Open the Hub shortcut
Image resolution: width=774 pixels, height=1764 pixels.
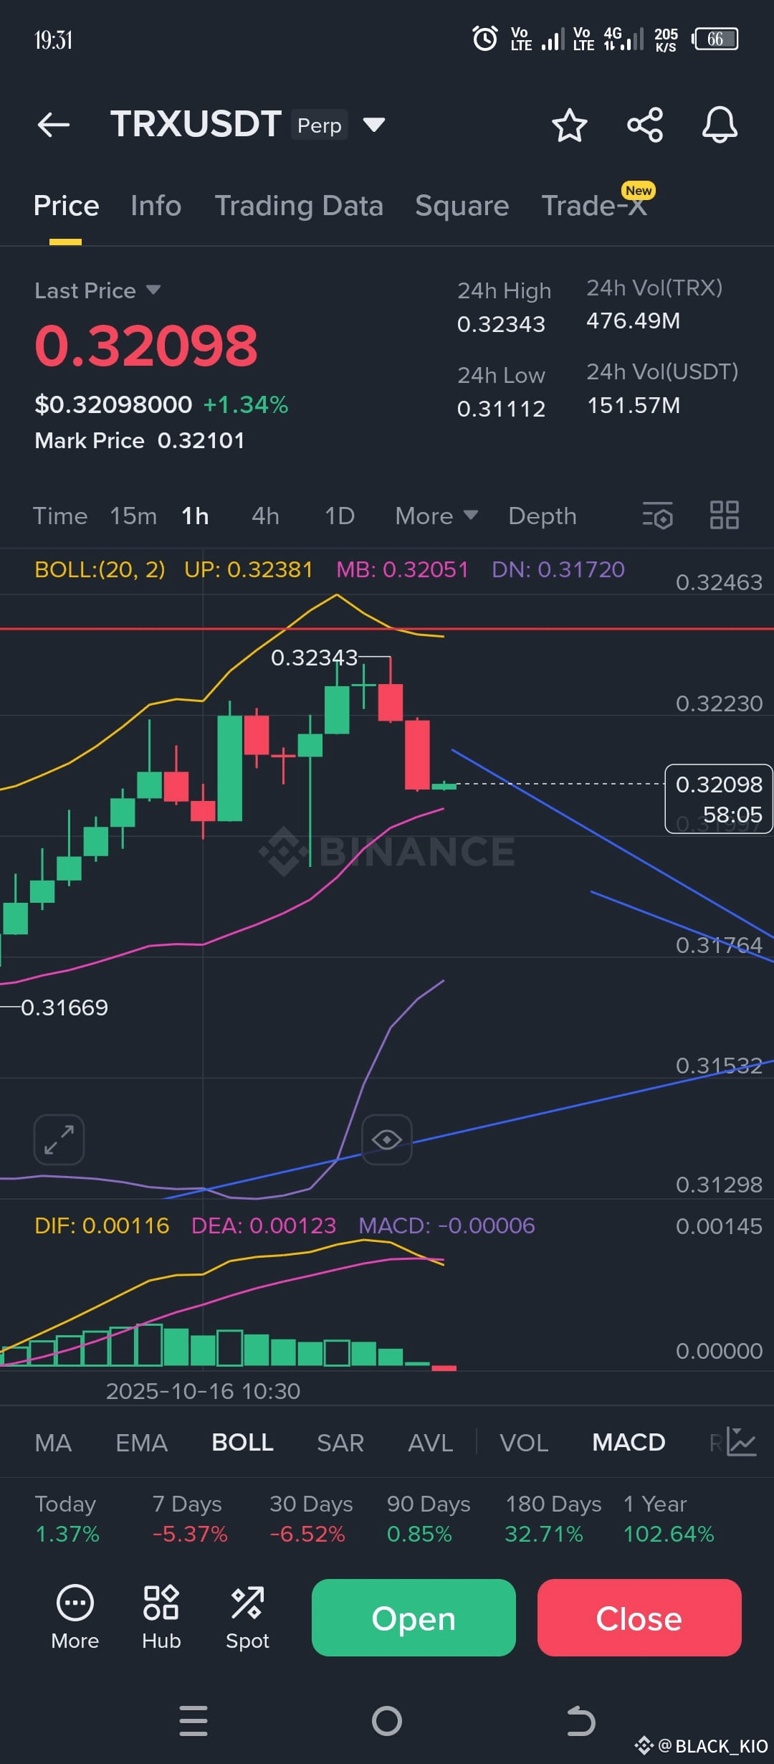[x=161, y=1617]
